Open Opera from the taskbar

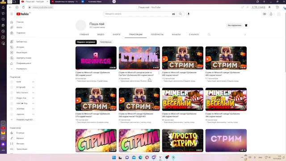tap(147, 157)
